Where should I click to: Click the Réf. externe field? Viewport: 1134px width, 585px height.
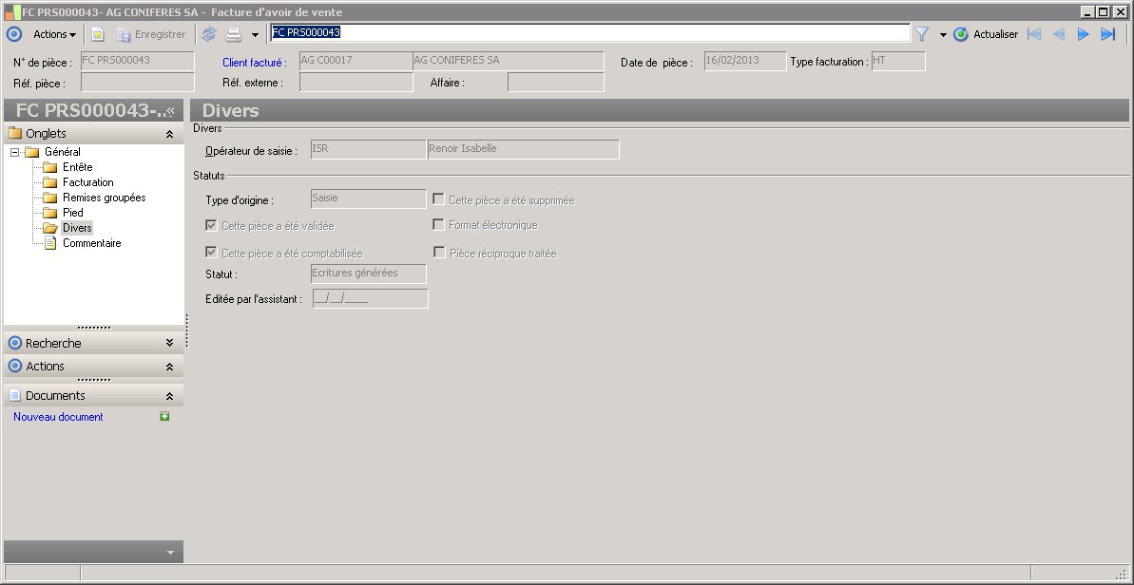pos(356,83)
